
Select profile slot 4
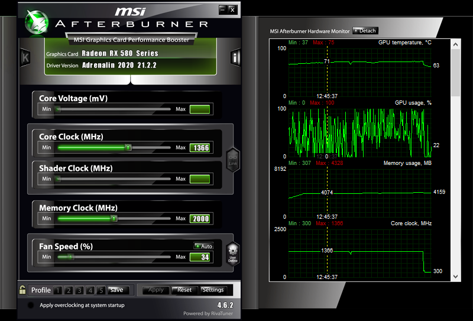coord(90,290)
